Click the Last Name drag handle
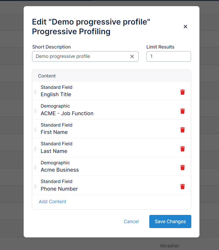This screenshot has height=250, width=219. 35,149
